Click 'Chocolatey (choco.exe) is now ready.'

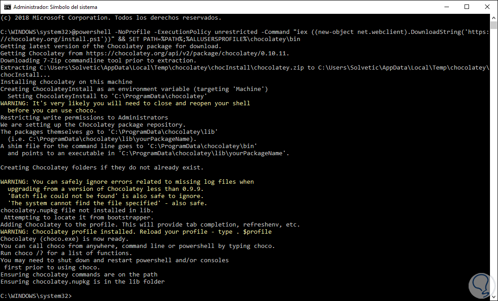pyautogui.click(x=64, y=239)
